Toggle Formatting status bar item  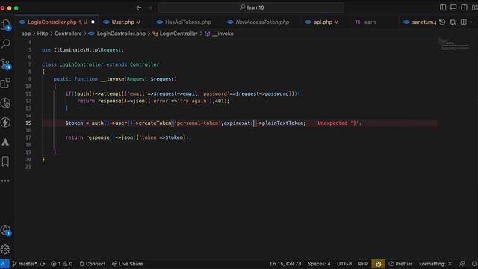pyautogui.click(x=435, y=264)
